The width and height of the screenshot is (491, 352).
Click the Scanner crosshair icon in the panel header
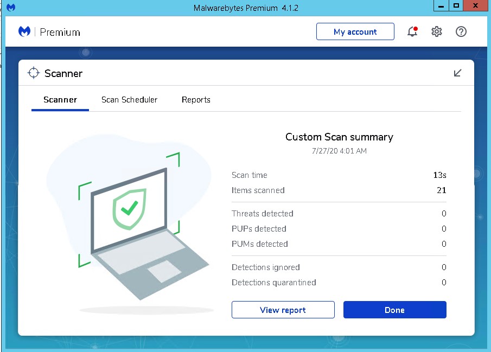click(34, 73)
